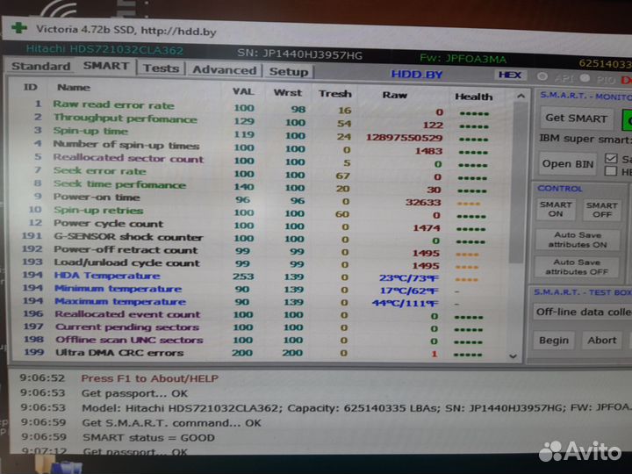Open the Tests tab
The height and width of the screenshot is (474, 632).
(161, 68)
